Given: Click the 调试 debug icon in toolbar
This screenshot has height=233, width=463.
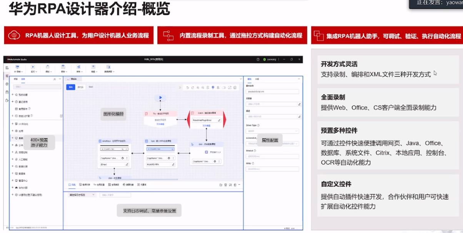Looking at the screenshot, I should coord(48,67).
